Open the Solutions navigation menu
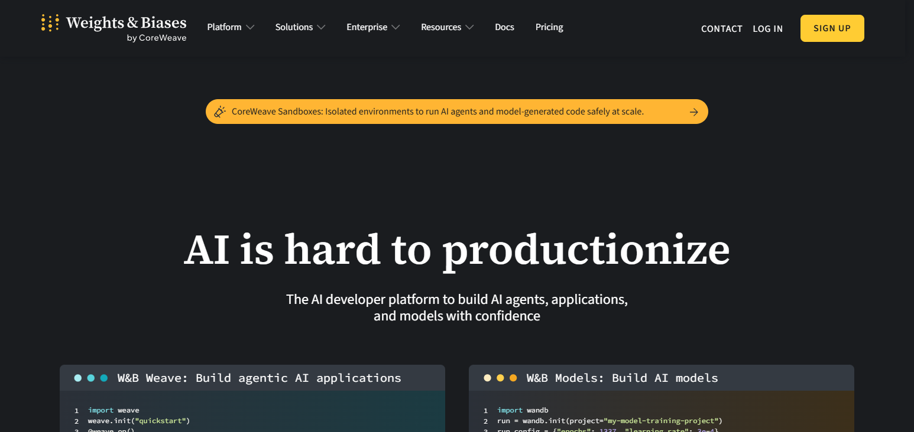Viewport: 914px width, 432px height. (300, 27)
